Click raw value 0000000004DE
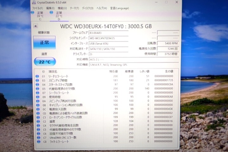Screen dimensions: 228x152 pos(164,109)
